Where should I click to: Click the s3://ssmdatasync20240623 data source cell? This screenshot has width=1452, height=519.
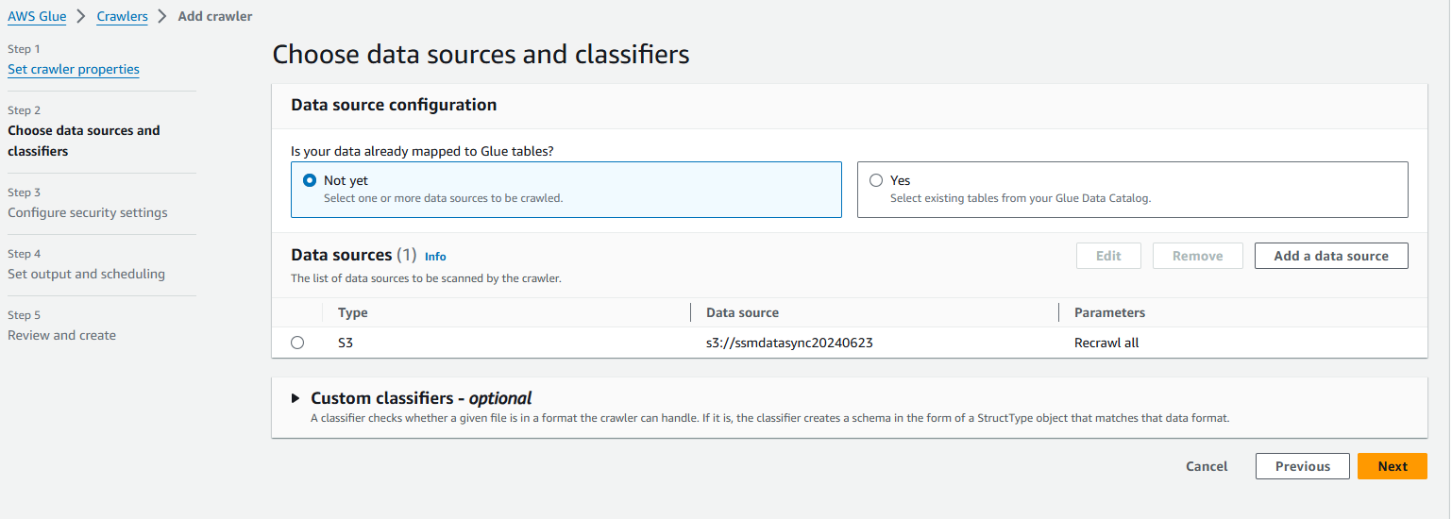coord(783,343)
